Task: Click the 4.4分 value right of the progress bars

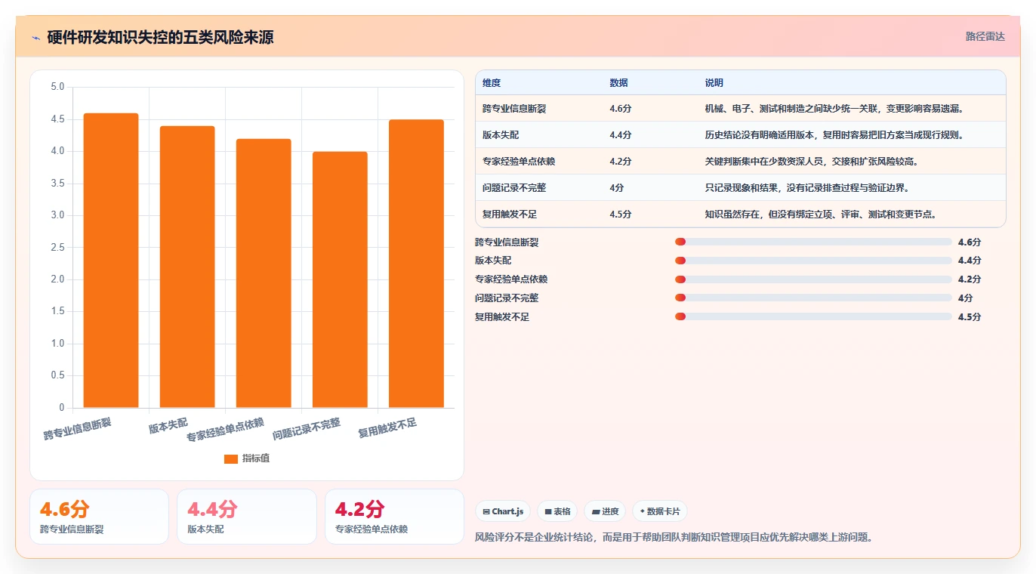Action: [970, 261]
